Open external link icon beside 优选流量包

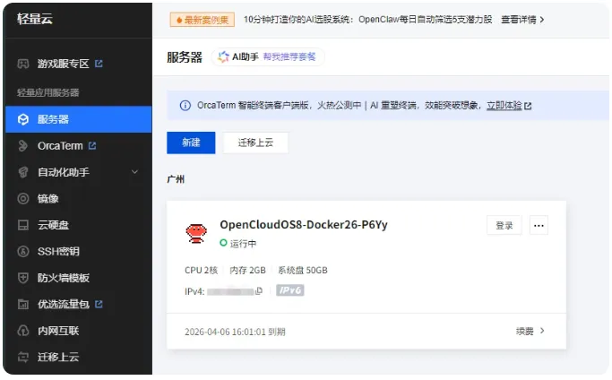[99, 304]
